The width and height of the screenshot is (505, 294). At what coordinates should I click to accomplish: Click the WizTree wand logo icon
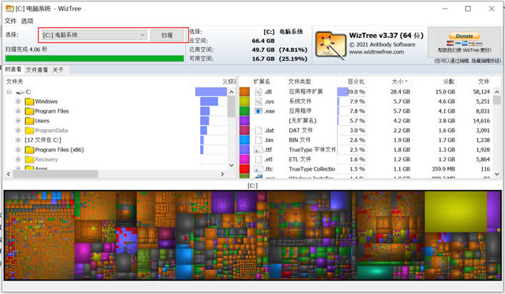[x=330, y=45]
